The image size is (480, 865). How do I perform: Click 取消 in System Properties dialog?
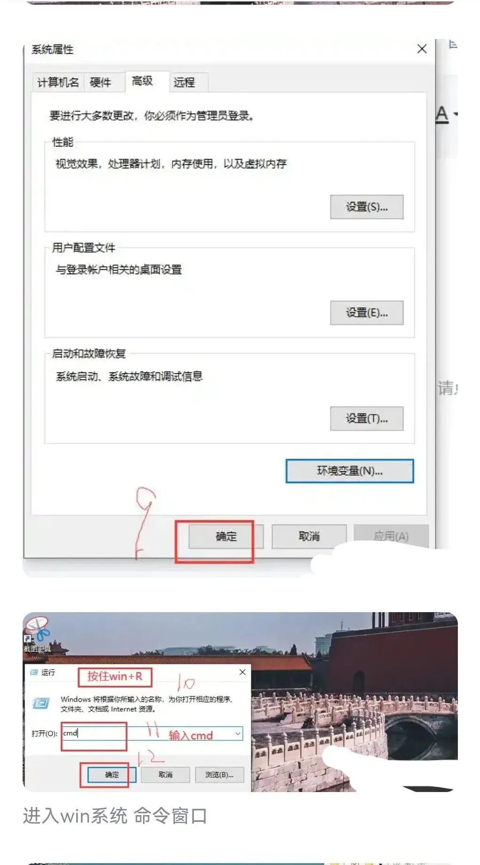tap(309, 536)
